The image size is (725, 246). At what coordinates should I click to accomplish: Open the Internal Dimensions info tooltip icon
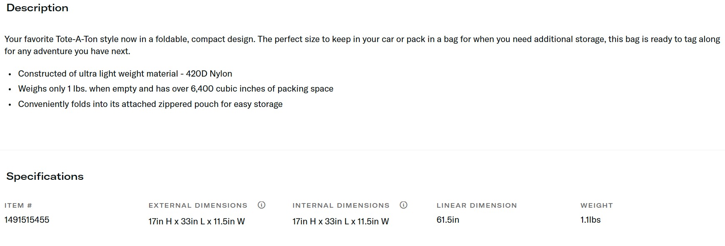[404, 205]
